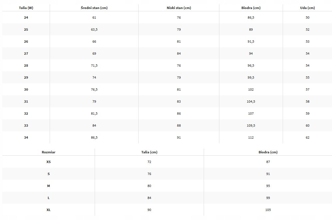Select the 91 low waist value for size 34
This screenshot has width=332, height=220.
[179, 137]
